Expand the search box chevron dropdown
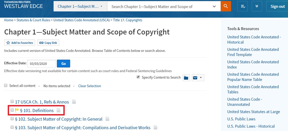 coord(214,6)
